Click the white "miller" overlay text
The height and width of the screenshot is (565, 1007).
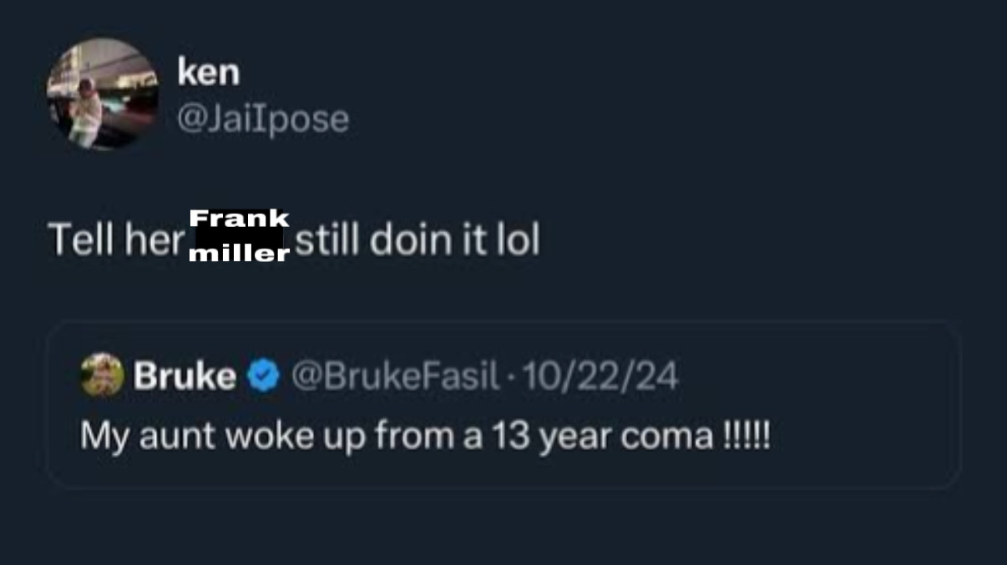click(239, 255)
